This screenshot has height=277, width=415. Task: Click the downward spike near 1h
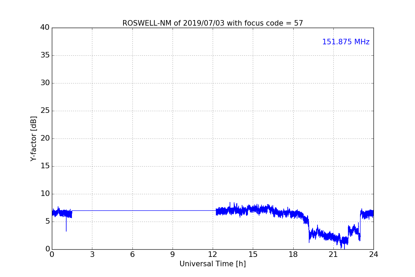[66, 224]
